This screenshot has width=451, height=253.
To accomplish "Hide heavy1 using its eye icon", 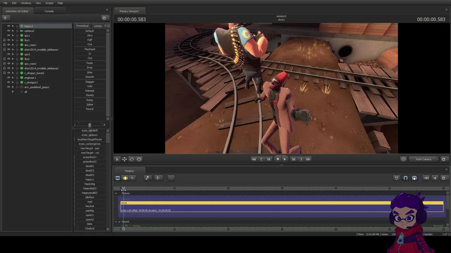I will 8,26.
